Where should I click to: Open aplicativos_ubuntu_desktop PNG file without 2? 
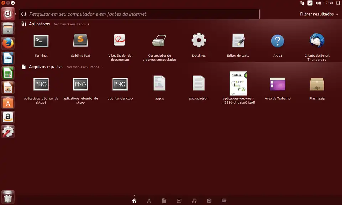[81, 84]
